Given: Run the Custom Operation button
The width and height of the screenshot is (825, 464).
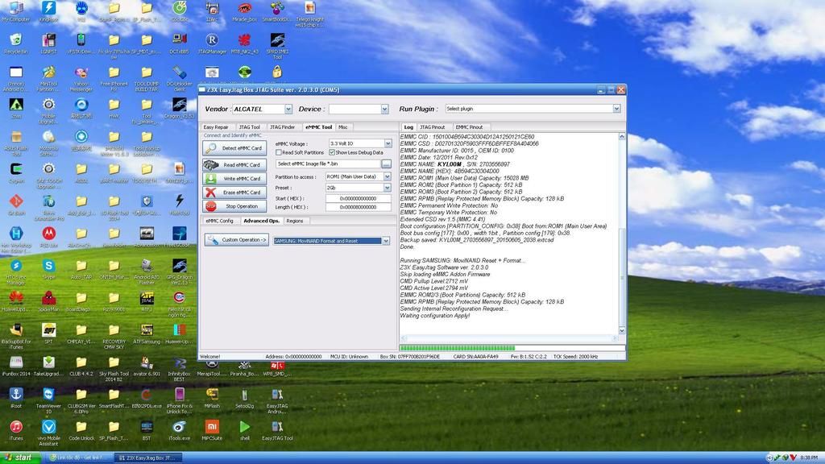Looking at the screenshot, I should click(x=237, y=240).
